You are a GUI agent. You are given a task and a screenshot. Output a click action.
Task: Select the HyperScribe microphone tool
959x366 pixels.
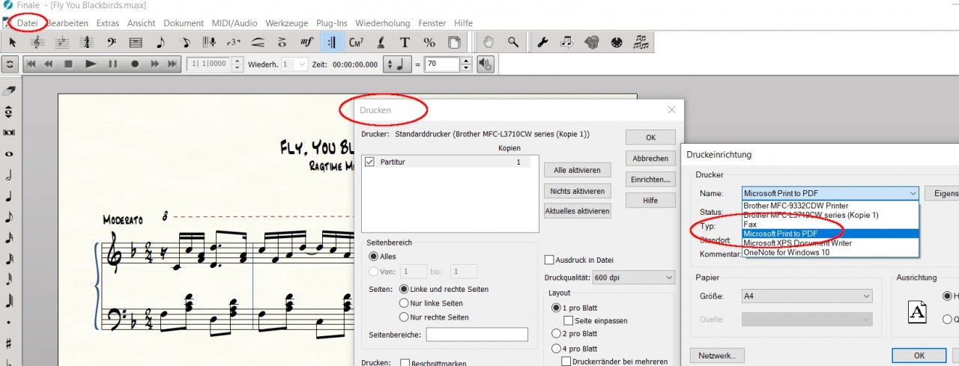pos(210,42)
